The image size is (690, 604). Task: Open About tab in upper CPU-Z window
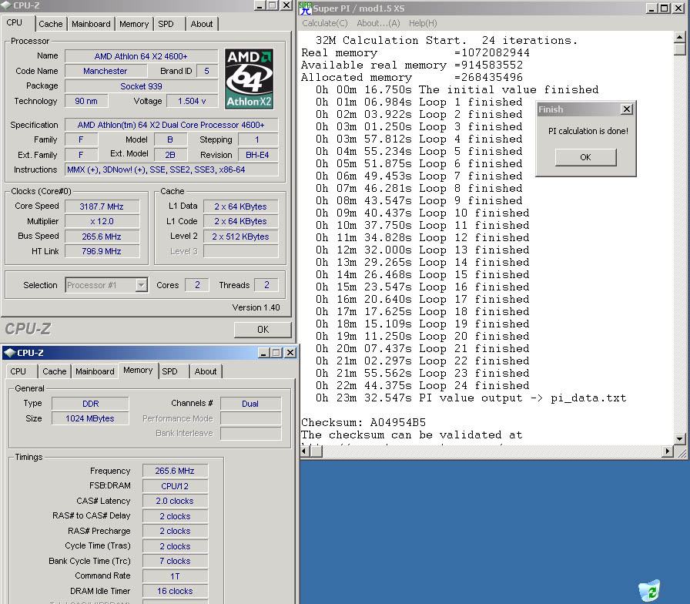pos(202,24)
